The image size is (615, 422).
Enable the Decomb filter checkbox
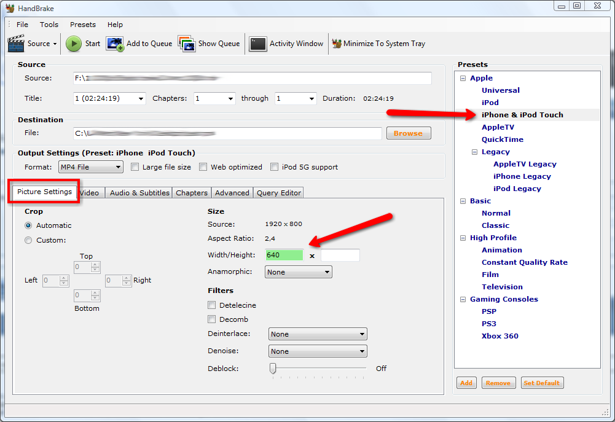[x=212, y=319]
